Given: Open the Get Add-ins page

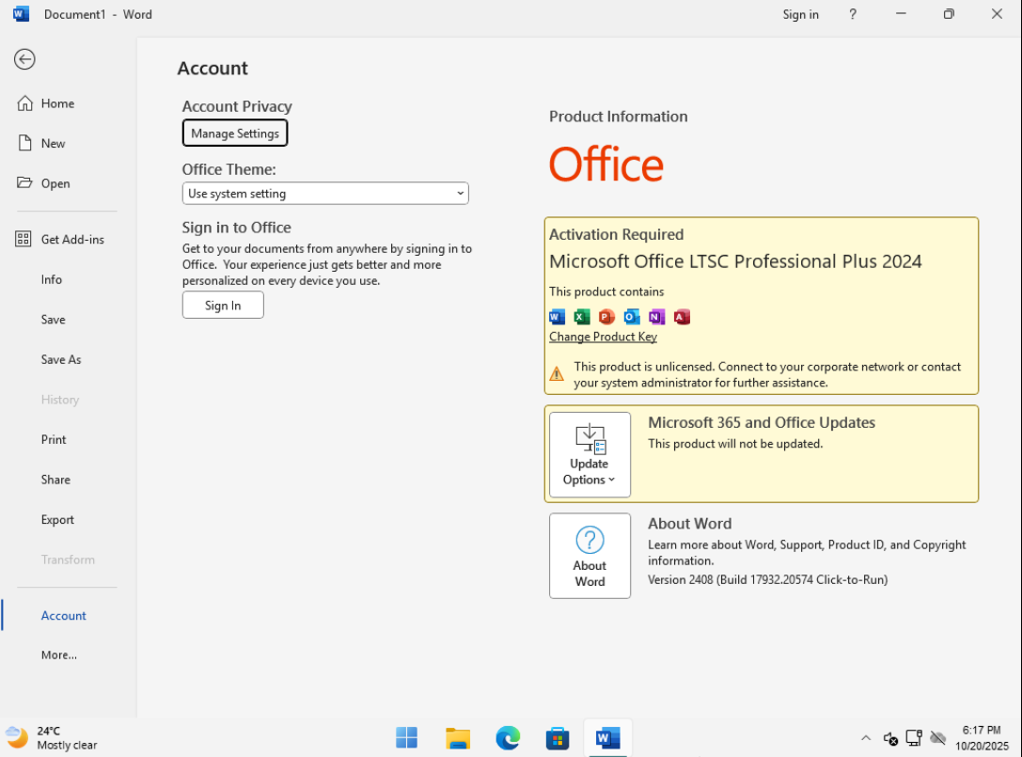Looking at the screenshot, I should [x=72, y=240].
